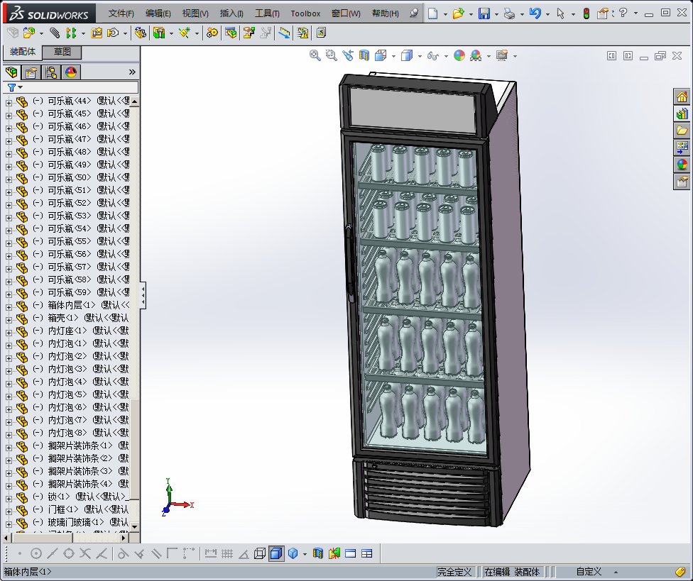Open the Toolbox menu
Image resolution: width=693 pixels, height=581 pixels.
[305, 13]
